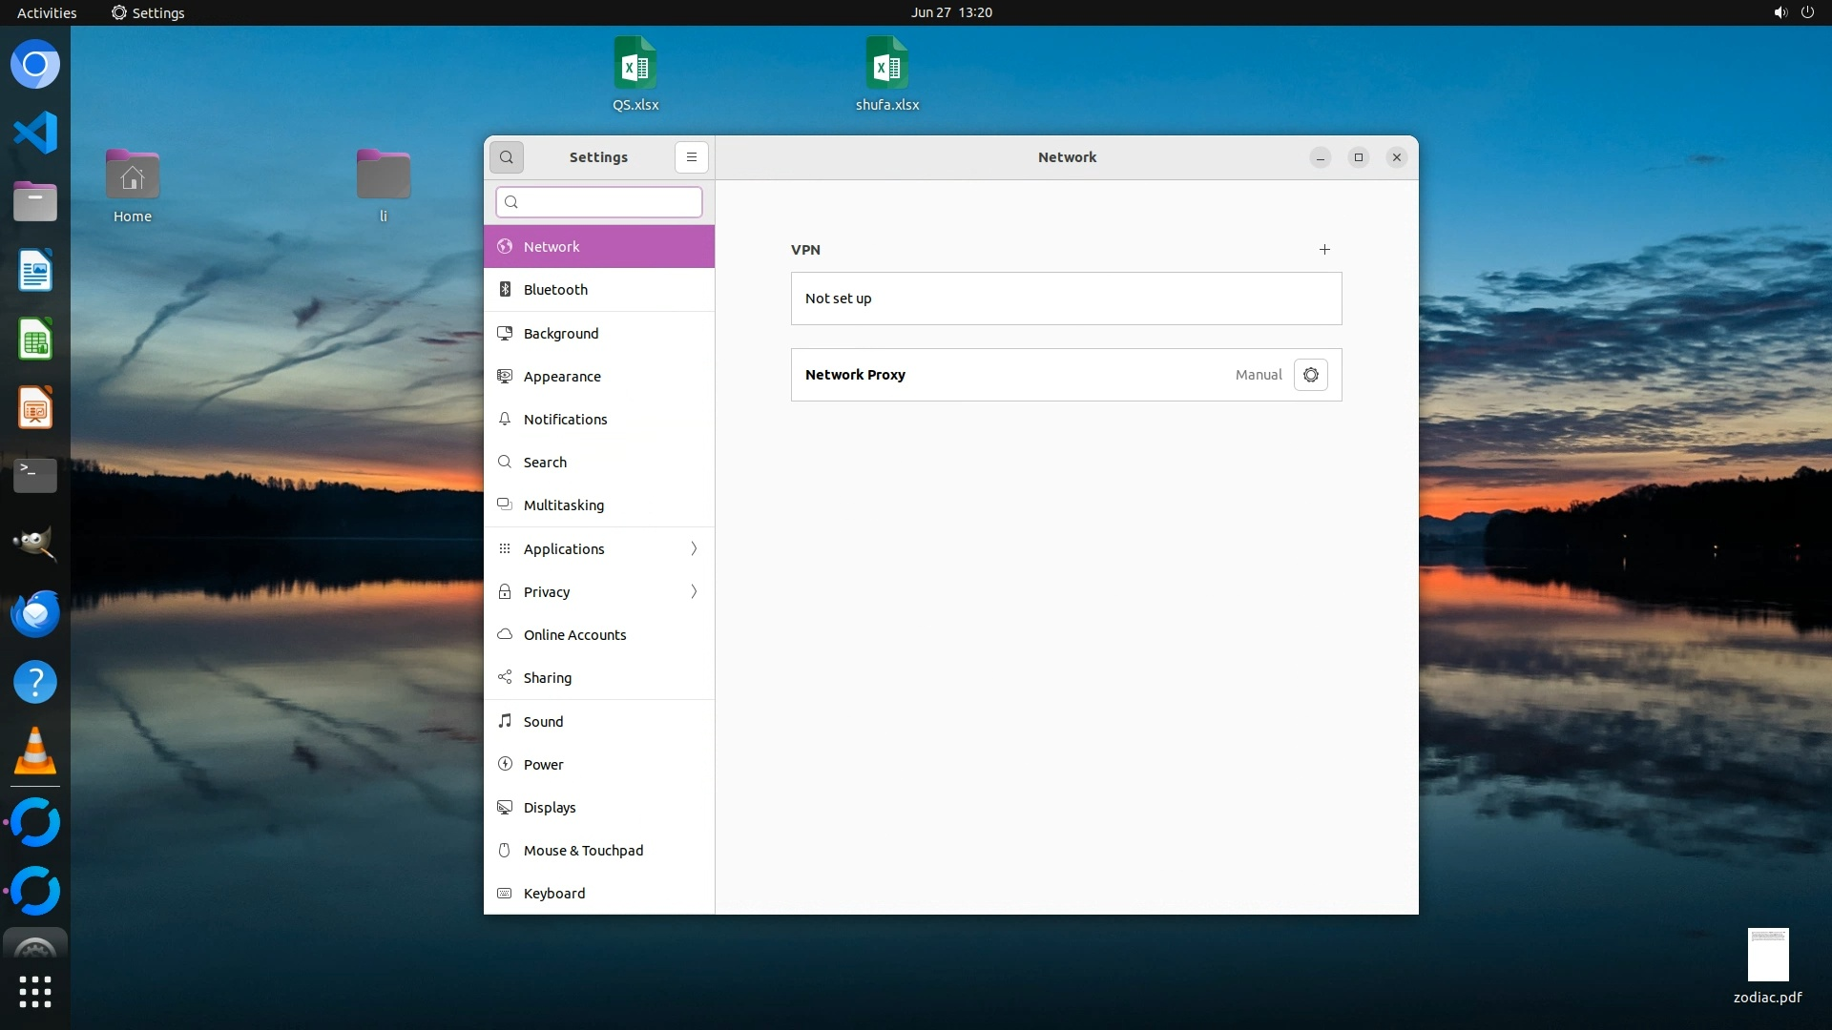Open Show Applications grid
Image resolution: width=1832 pixels, height=1030 pixels.
point(35,992)
